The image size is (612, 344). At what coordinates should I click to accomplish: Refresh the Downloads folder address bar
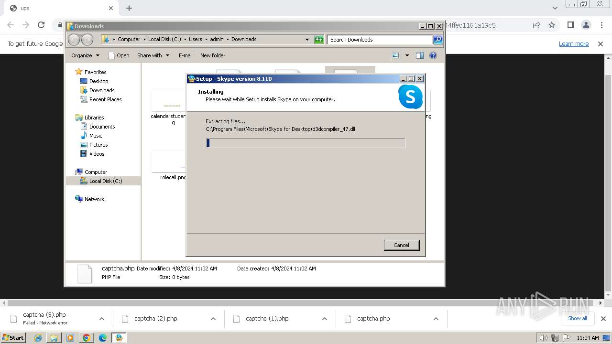click(x=319, y=40)
